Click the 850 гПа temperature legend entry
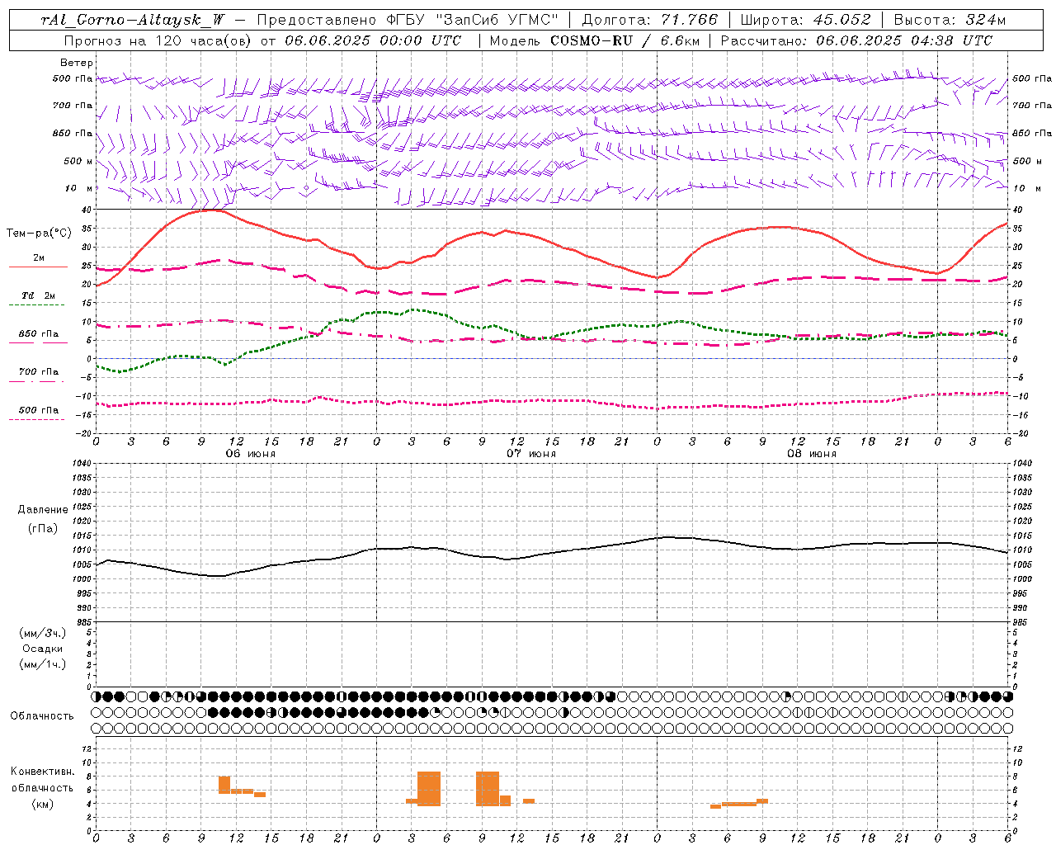The width and height of the screenshot is (1056, 845). (39, 334)
